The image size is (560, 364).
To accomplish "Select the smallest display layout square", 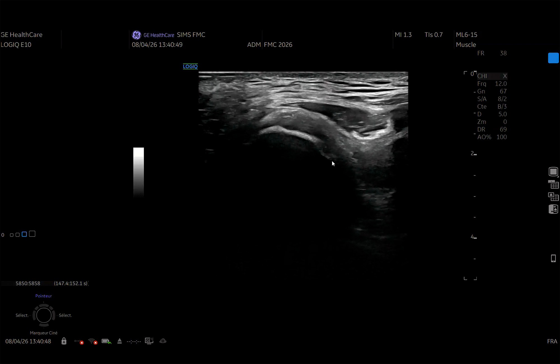I will pyautogui.click(x=12, y=235).
